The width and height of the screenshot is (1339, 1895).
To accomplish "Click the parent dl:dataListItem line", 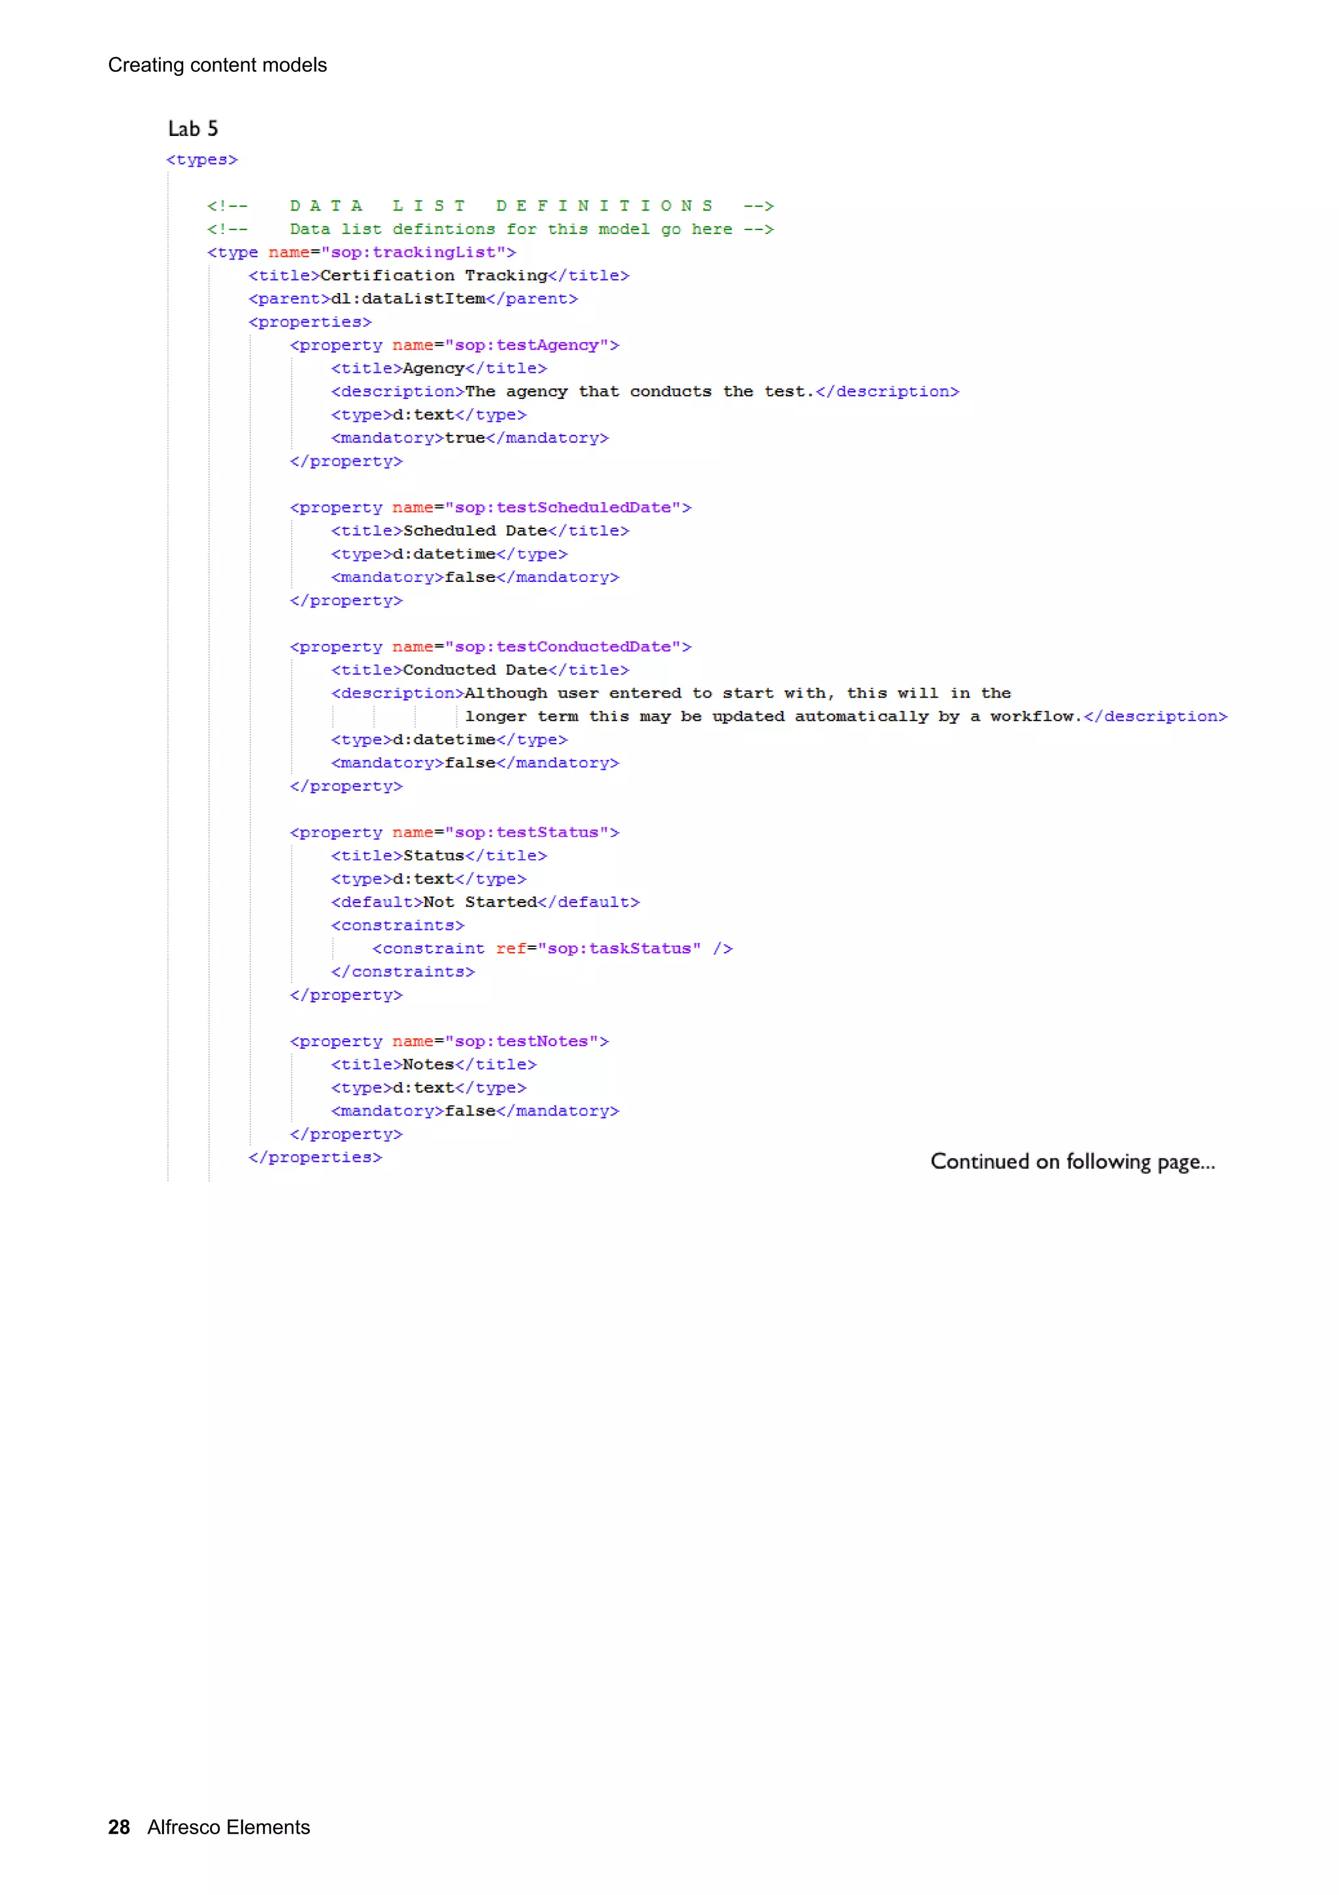I will [x=413, y=298].
